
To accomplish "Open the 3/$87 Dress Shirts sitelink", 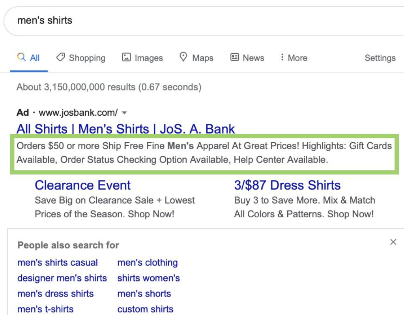I will click(287, 185).
